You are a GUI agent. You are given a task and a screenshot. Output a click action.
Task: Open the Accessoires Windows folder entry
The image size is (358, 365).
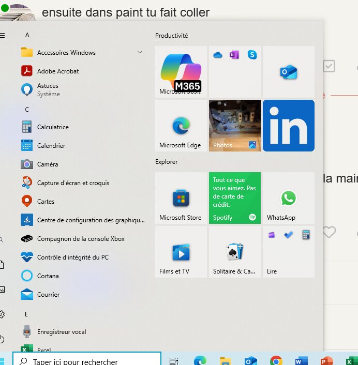tap(83, 52)
